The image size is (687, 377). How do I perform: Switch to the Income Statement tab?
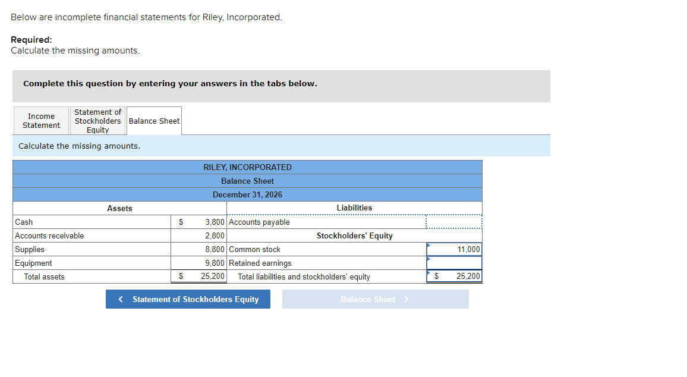click(40, 120)
